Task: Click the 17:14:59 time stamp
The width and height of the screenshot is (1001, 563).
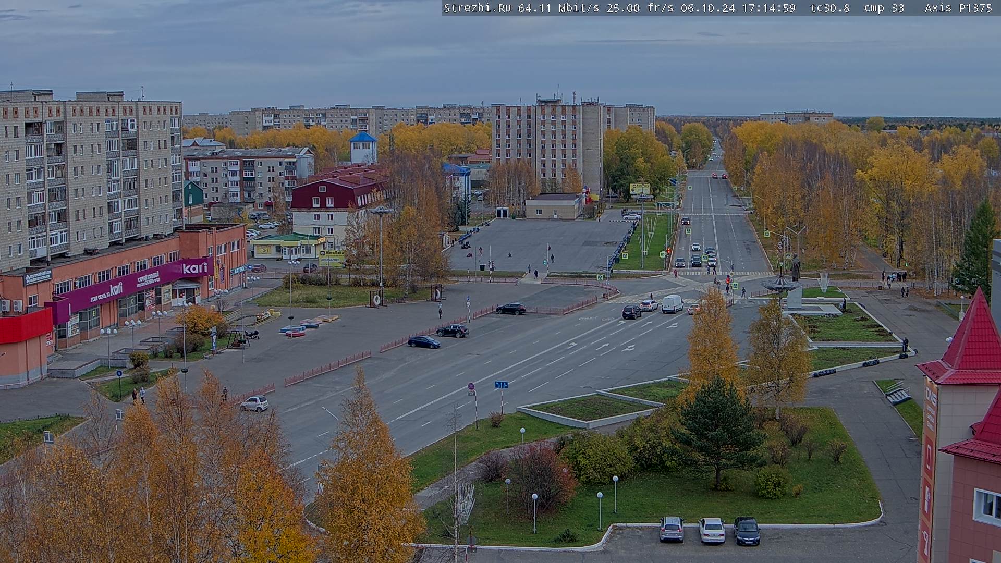Action: click(x=768, y=8)
